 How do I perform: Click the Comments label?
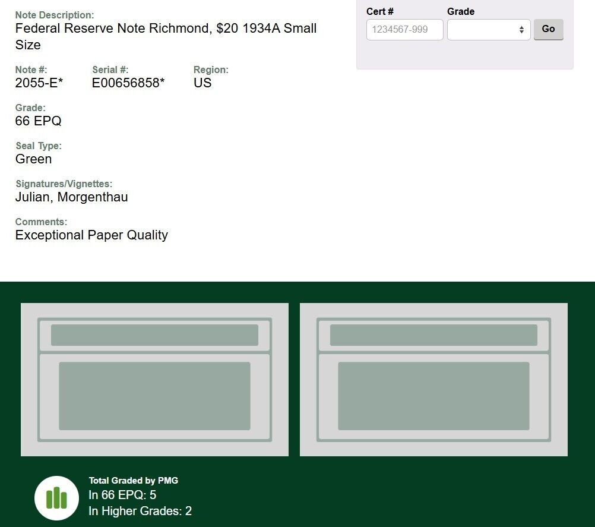point(41,222)
